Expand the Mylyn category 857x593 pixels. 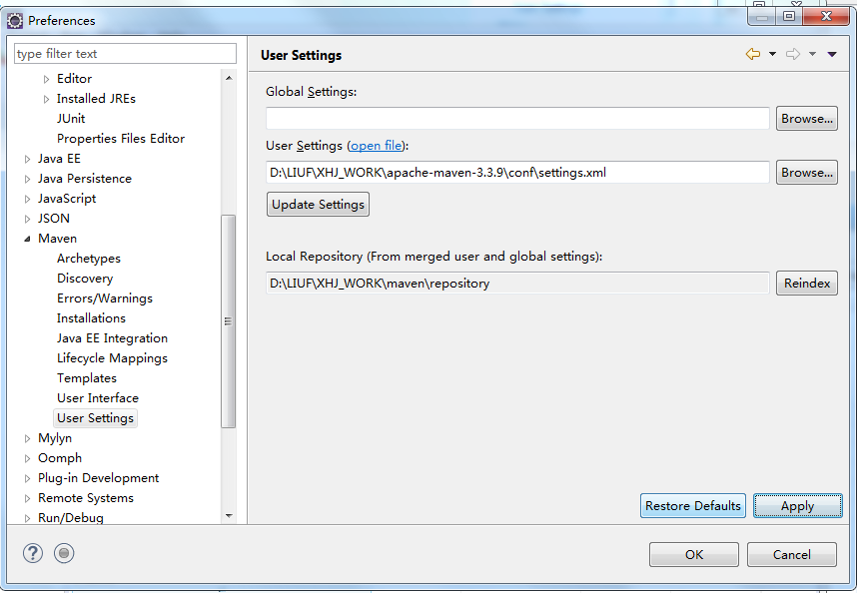(27, 438)
